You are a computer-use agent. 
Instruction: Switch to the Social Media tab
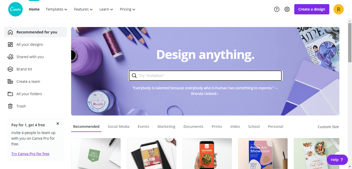point(119,127)
